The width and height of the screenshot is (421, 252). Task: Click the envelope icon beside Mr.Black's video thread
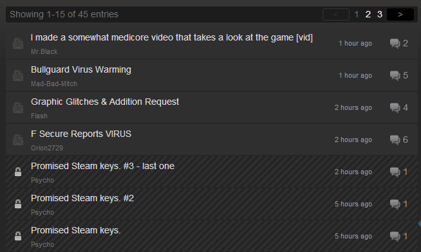[18, 44]
